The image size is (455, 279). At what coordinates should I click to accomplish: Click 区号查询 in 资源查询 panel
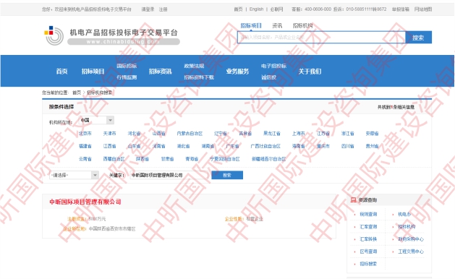pos(368,252)
